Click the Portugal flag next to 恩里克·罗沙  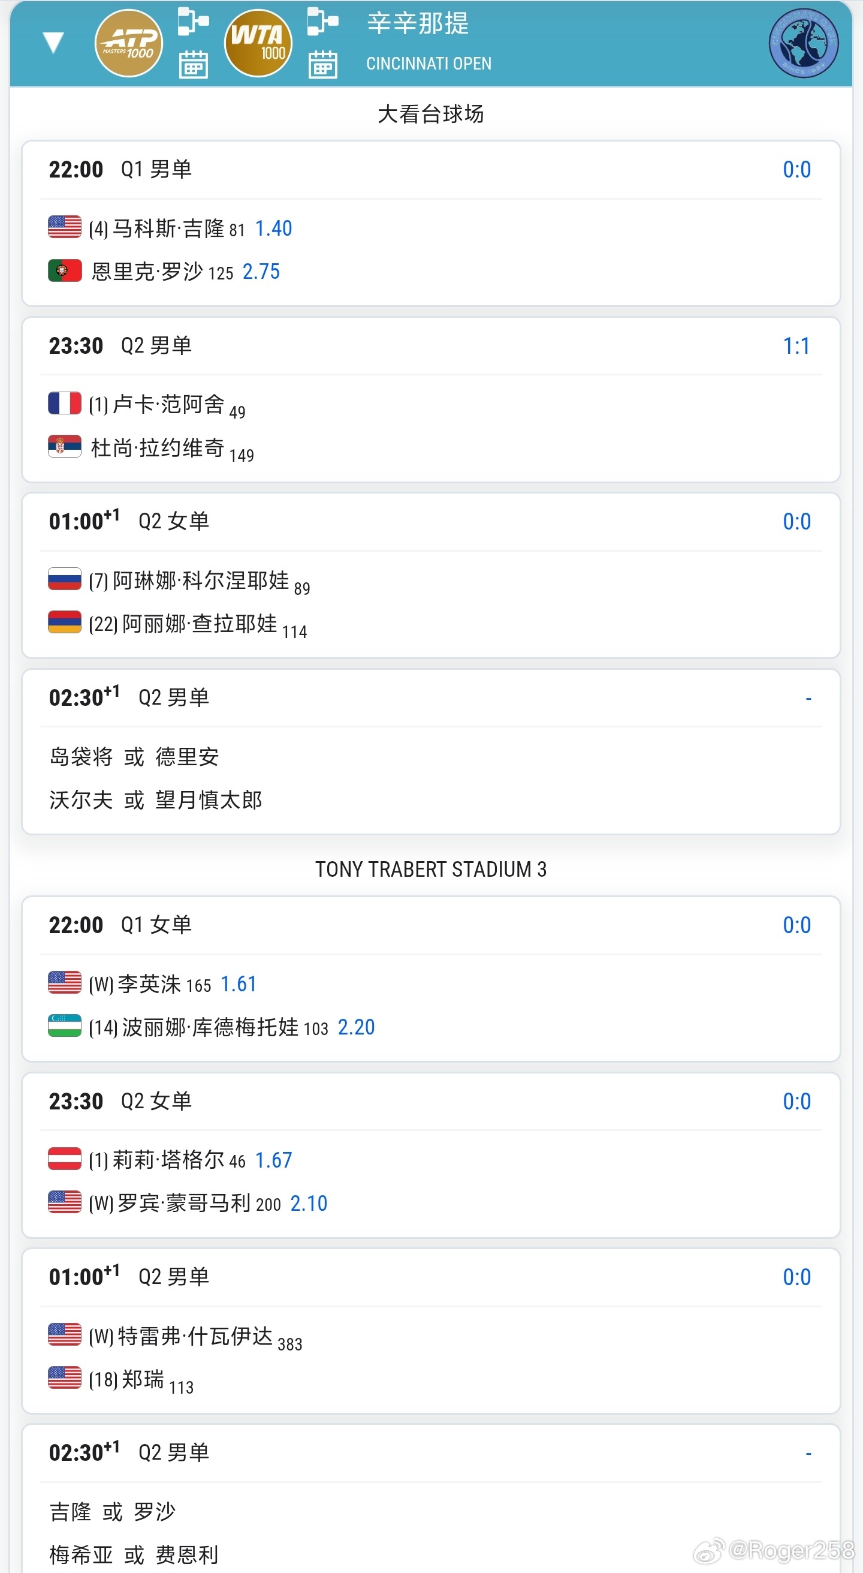pos(65,270)
